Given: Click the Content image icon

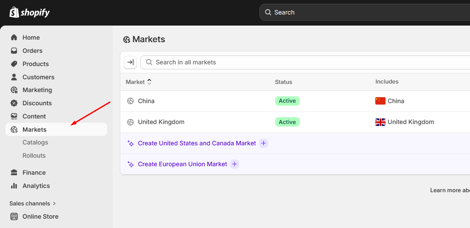Looking at the screenshot, I should tap(14, 116).
